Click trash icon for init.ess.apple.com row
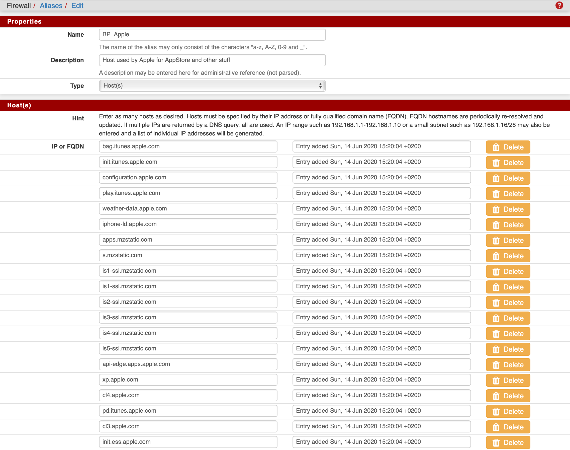The height and width of the screenshot is (450, 570). [496, 442]
